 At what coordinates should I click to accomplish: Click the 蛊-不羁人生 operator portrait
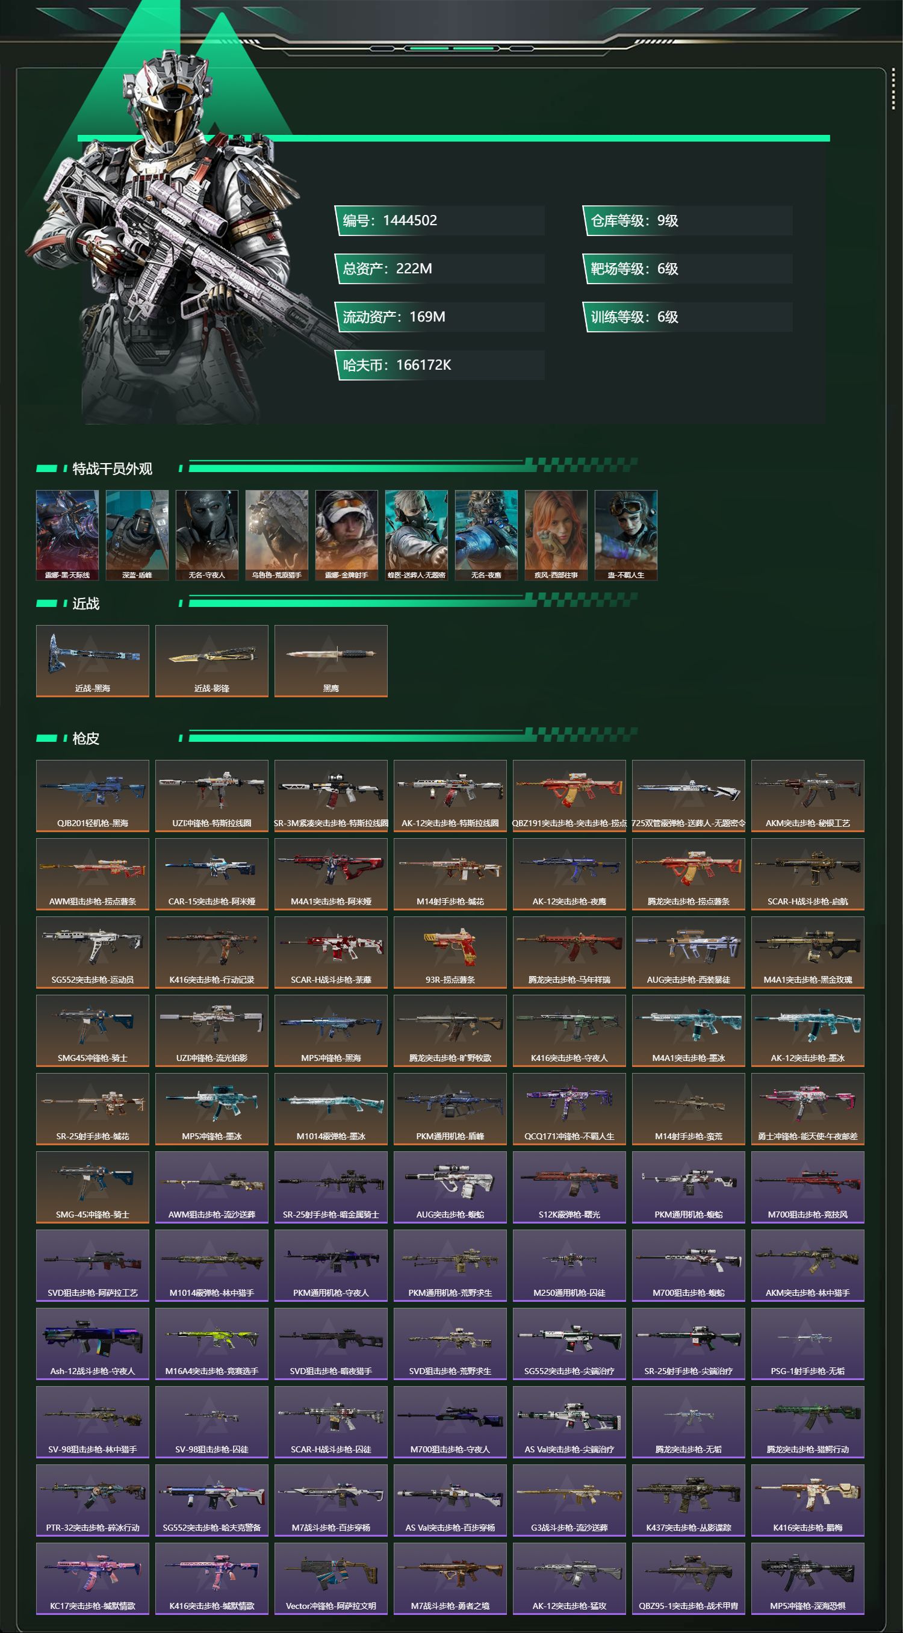point(626,535)
